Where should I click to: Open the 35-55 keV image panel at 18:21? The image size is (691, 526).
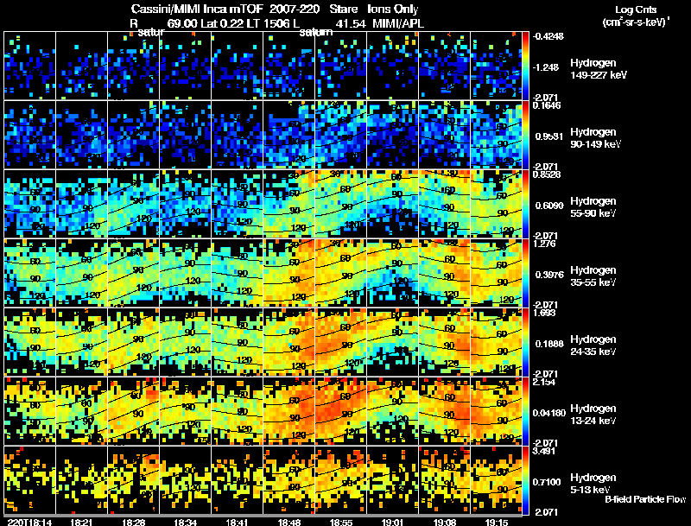pyautogui.click(x=81, y=273)
